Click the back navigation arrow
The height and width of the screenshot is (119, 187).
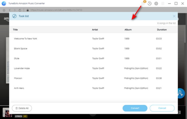[x=10, y=10]
